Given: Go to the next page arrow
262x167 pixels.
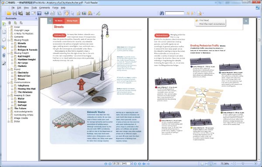Looking at the screenshot, I should 135,164.
